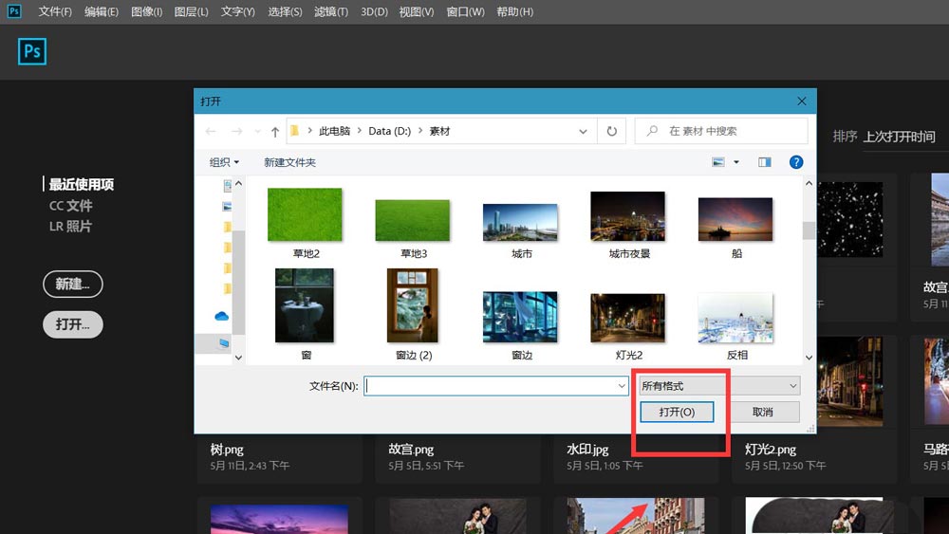Open the 窗口(W) menu
Image resolution: width=949 pixels, height=534 pixels.
465,11
